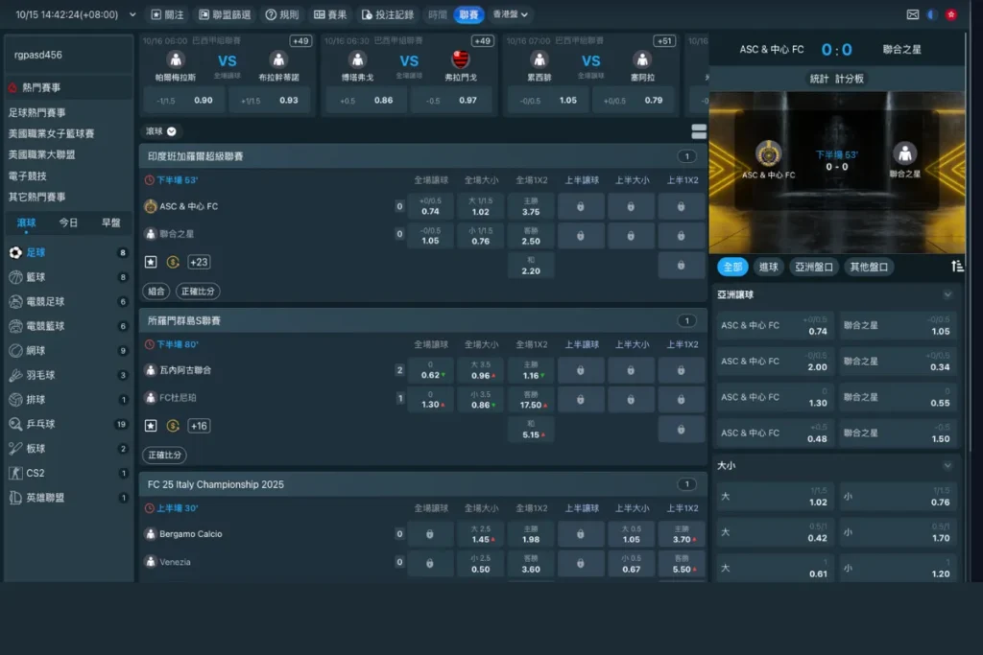Click the mail envelope icon in top bar
Screen dimensions: 983x655
point(913,14)
